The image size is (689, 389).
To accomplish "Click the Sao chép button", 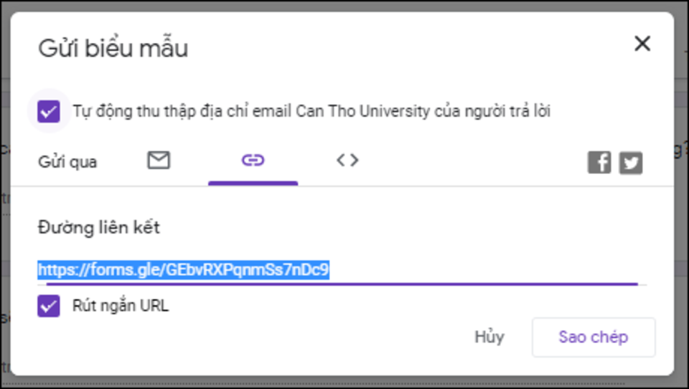I will click(593, 337).
